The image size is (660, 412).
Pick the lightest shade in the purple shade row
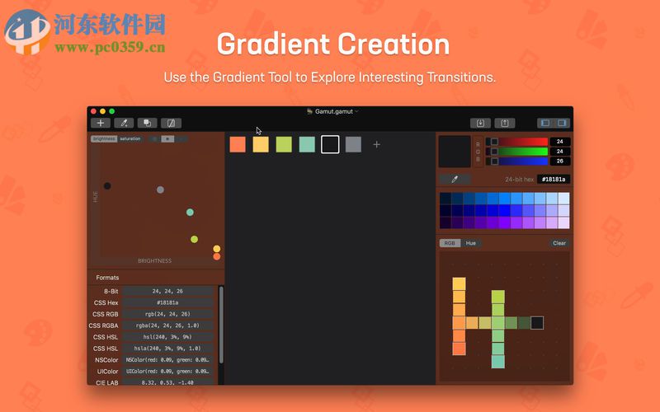(x=563, y=222)
